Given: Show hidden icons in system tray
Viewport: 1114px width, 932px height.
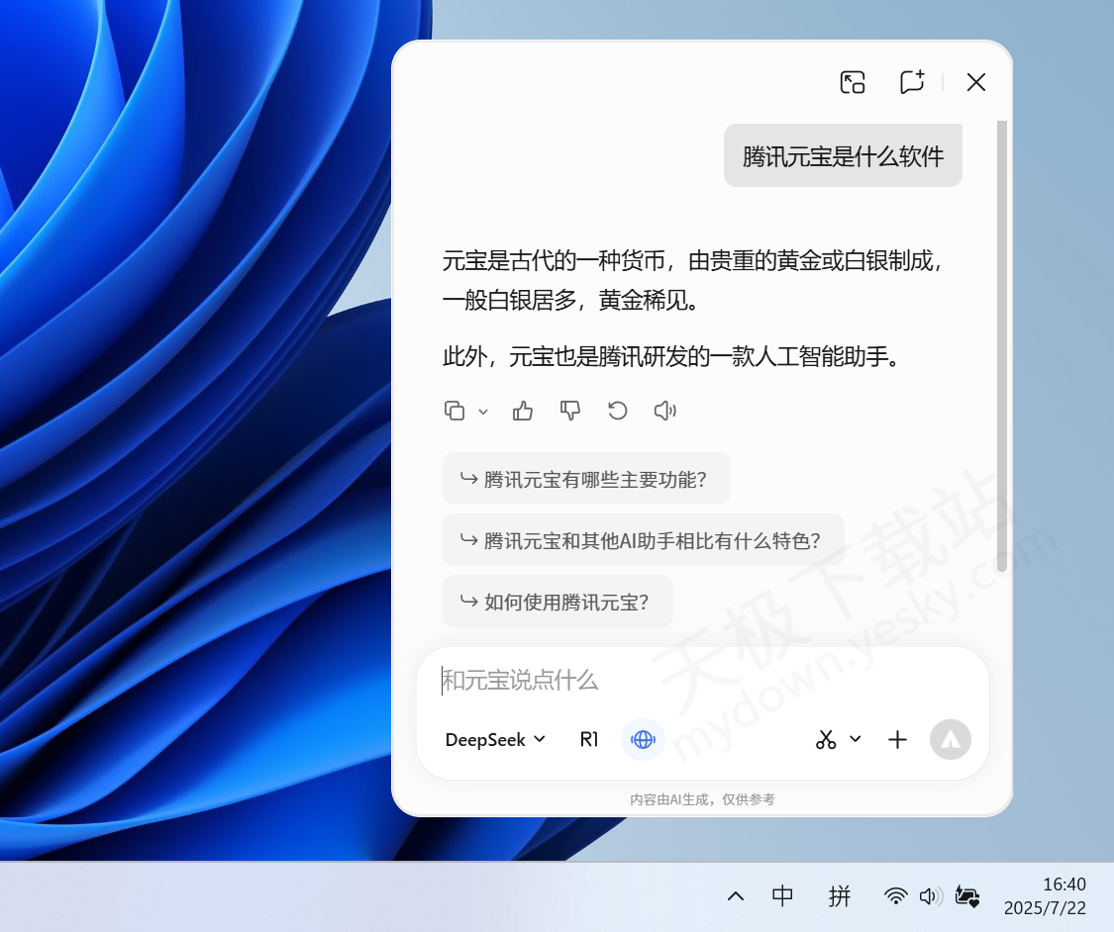Looking at the screenshot, I should [736, 896].
